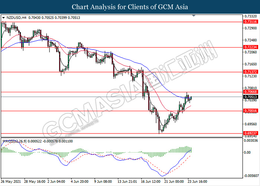Click the 13 Jun 21:01 time label
Viewport: 260px width, 186px height.
coord(127,182)
